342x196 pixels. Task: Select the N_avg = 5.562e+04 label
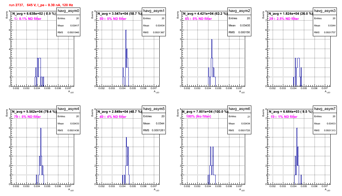(x=34, y=111)
